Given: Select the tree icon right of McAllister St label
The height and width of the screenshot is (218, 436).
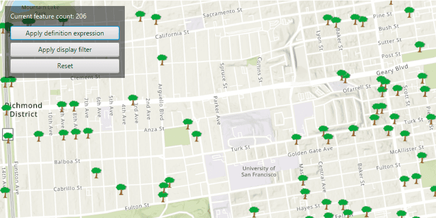Looking at the screenshot, I should [422, 156].
